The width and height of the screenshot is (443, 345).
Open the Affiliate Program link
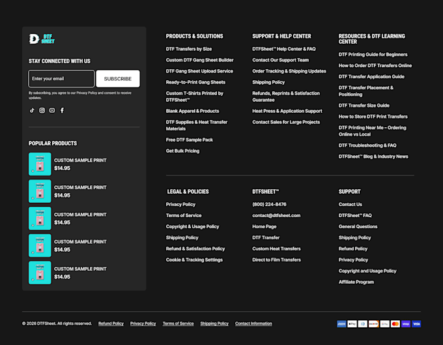[356, 282]
